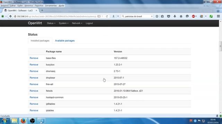Open the address bar history dropdown
This screenshot has height=124, width=222.
click(x=103, y=16)
